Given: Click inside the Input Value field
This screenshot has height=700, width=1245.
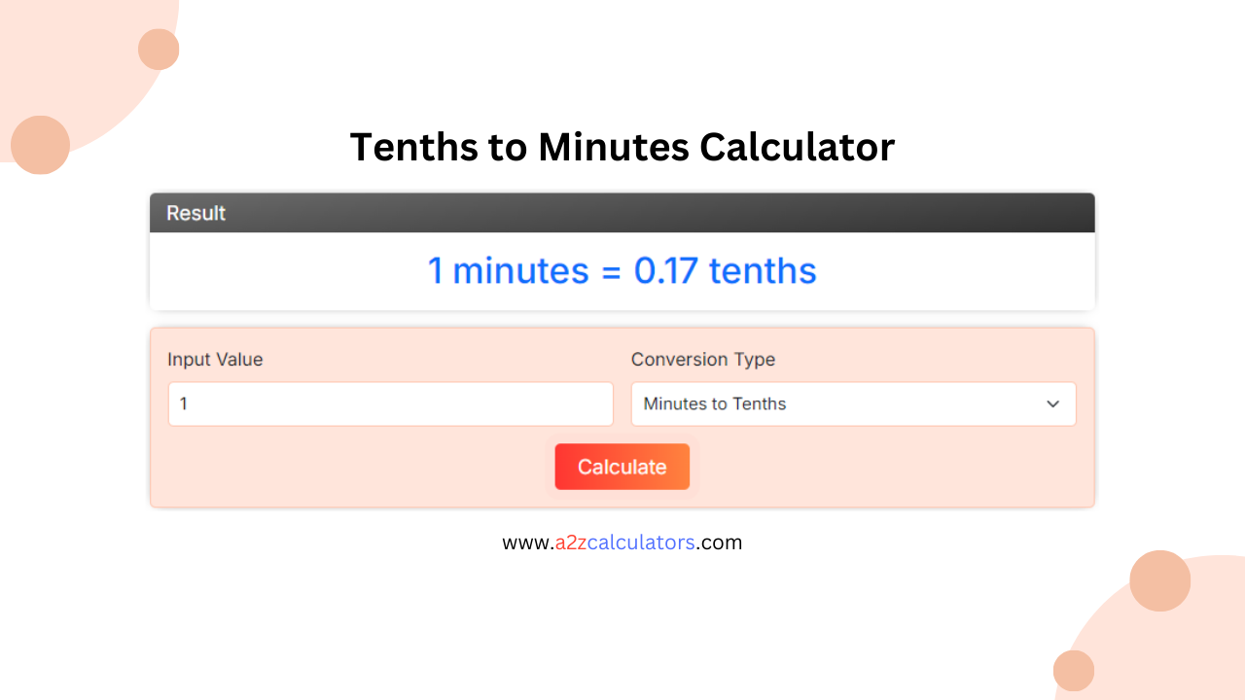Looking at the screenshot, I should [389, 403].
